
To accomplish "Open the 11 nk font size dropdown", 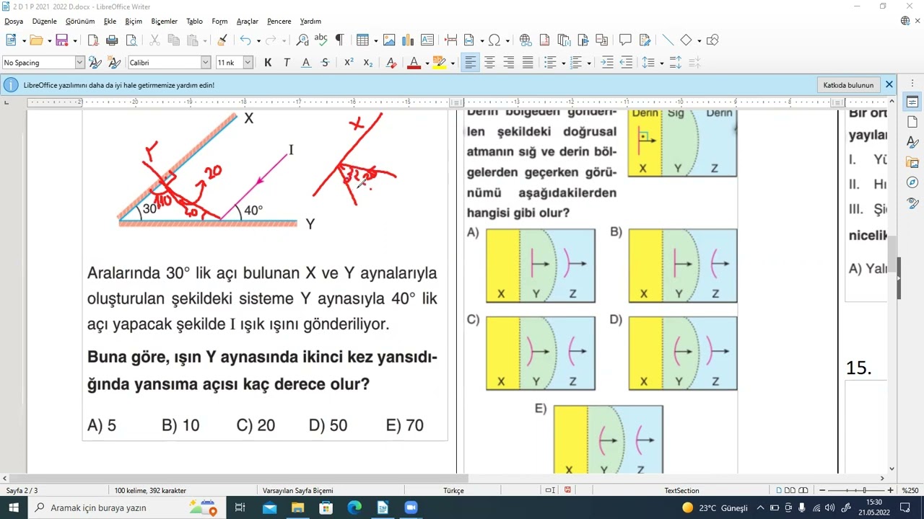I will pos(248,63).
